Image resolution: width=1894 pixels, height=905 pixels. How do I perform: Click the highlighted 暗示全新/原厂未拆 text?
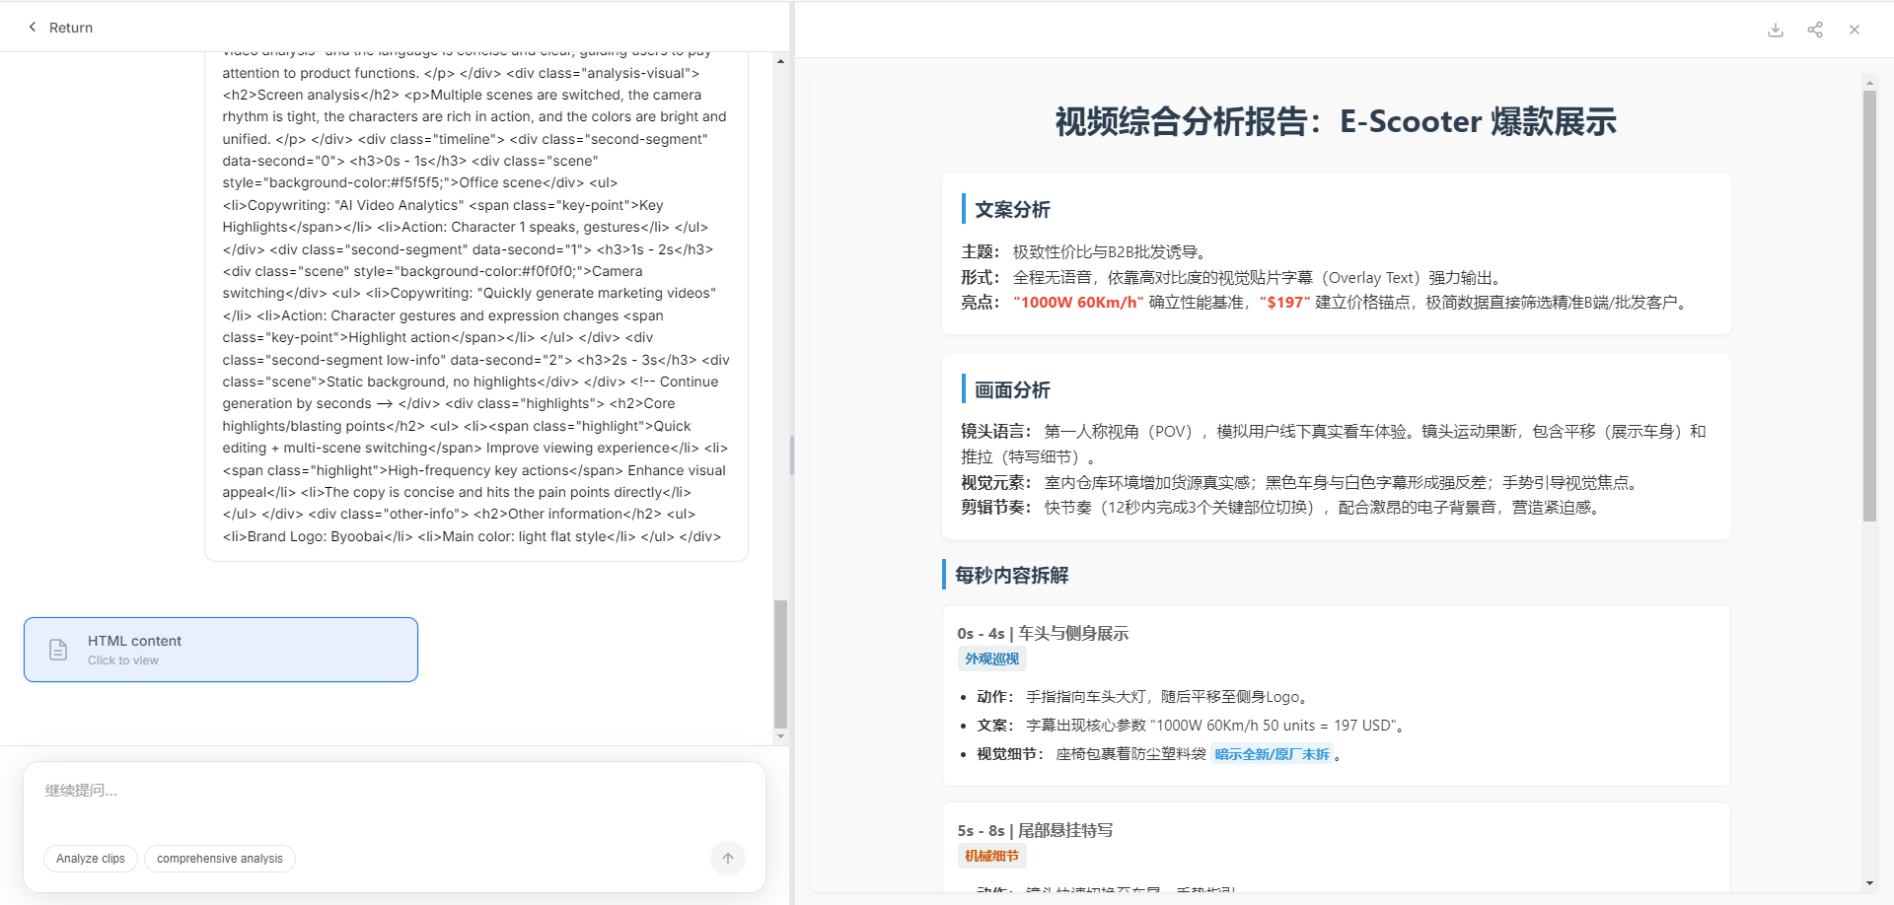tap(1273, 753)
